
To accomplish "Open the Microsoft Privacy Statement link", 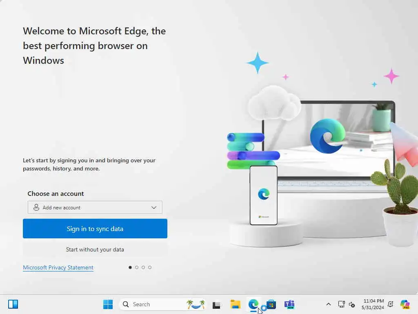I will [x=58, y=267].
